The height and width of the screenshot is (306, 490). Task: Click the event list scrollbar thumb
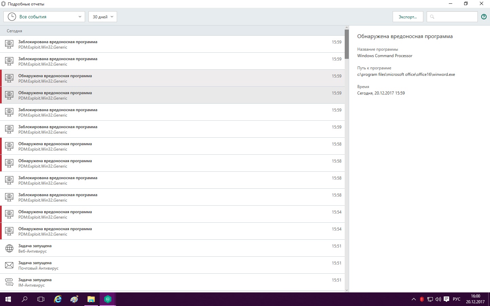pos(347,44)
